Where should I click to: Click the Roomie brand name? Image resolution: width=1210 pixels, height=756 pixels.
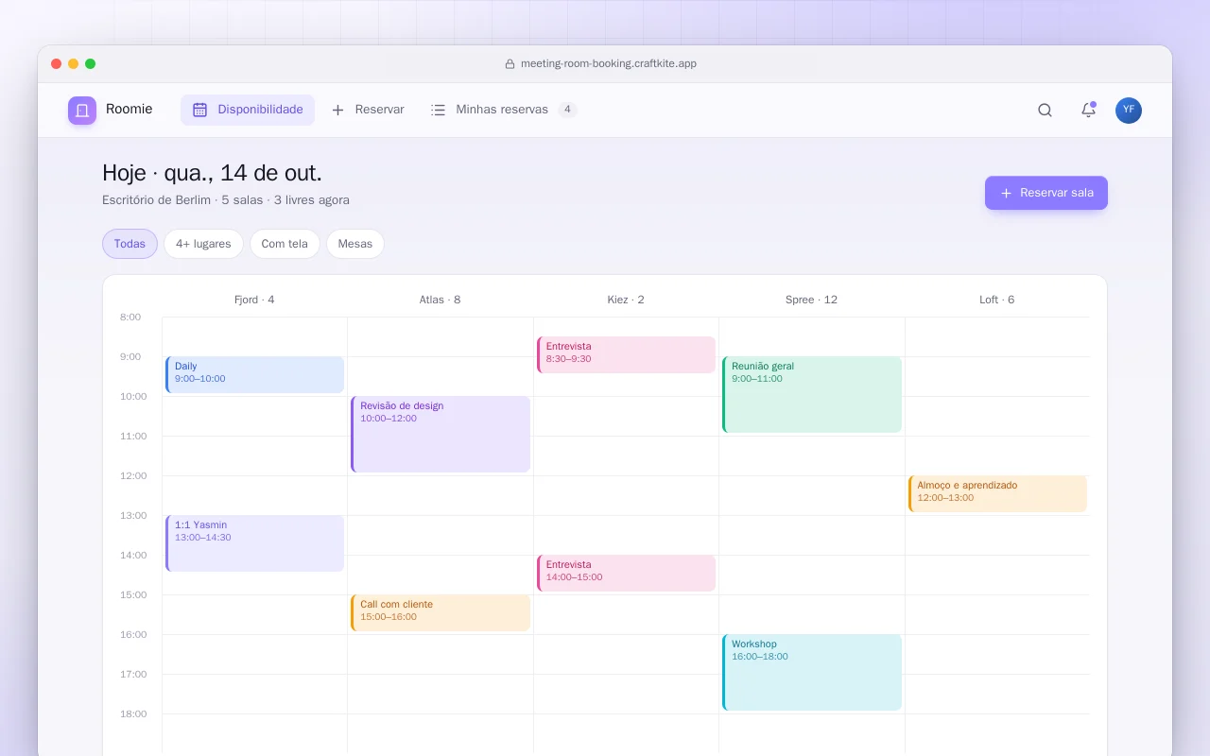(x=130, y=110)
